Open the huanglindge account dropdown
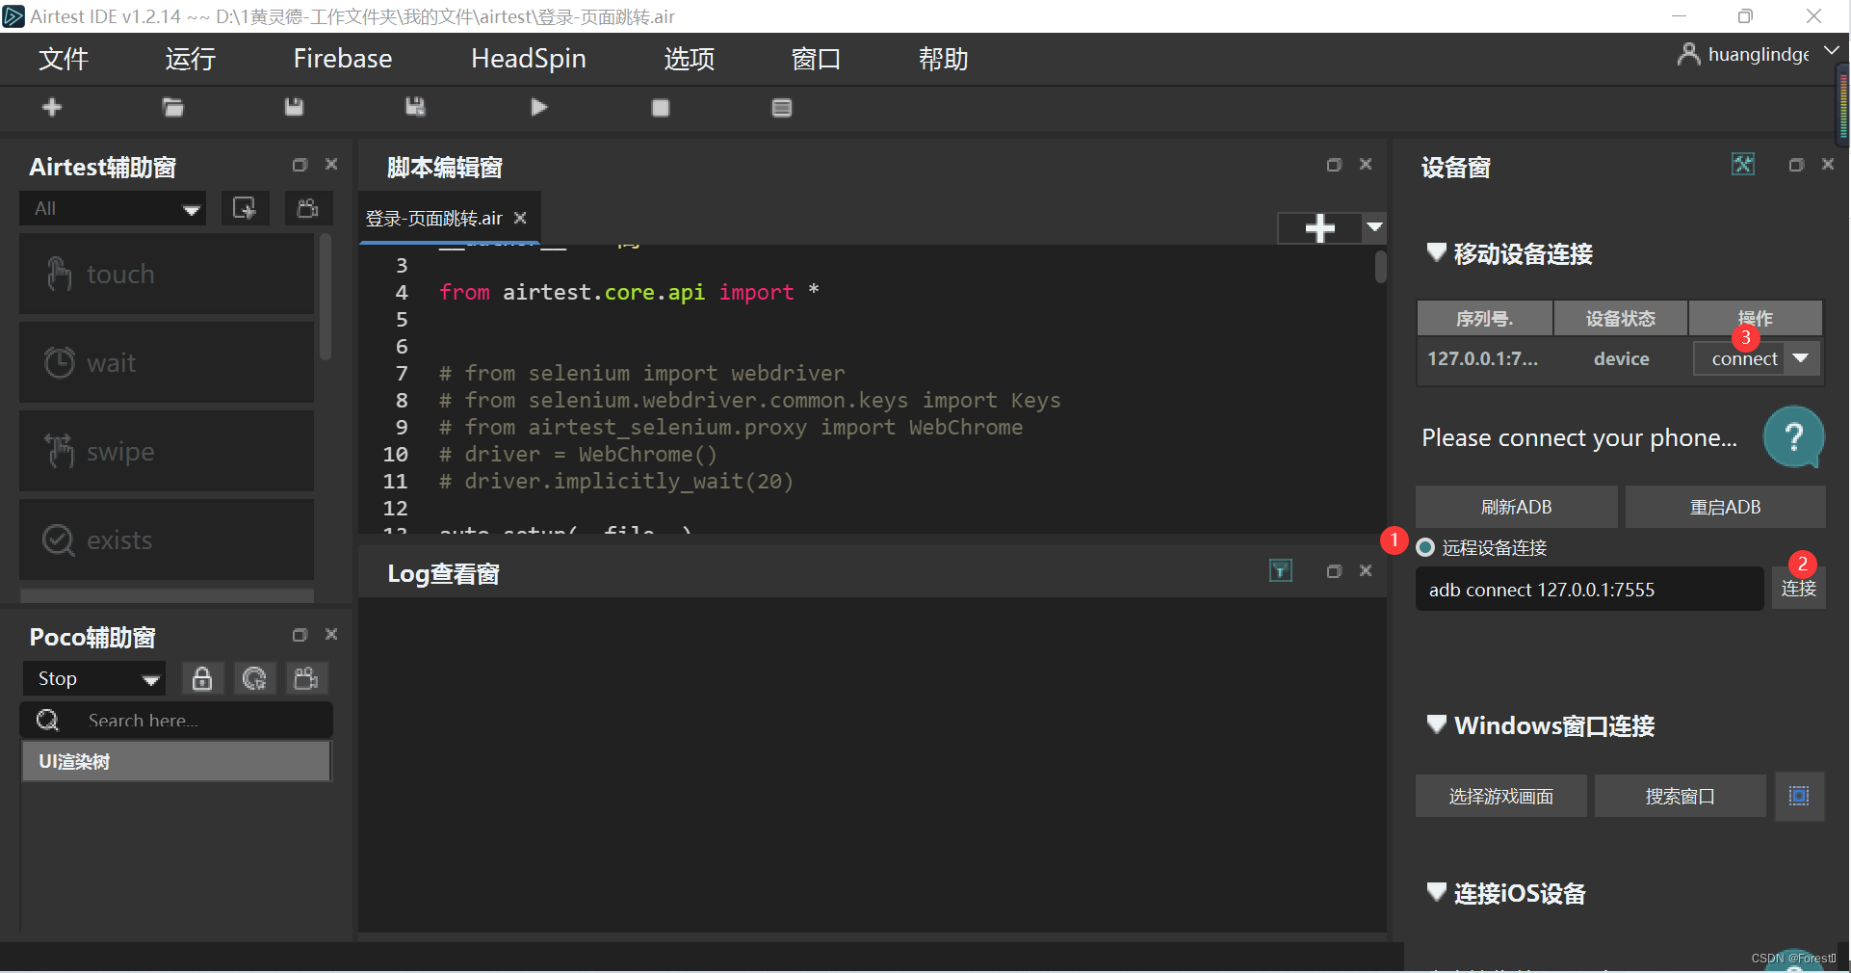Viewport: 1851px width, 973px height. point(1832,51)
